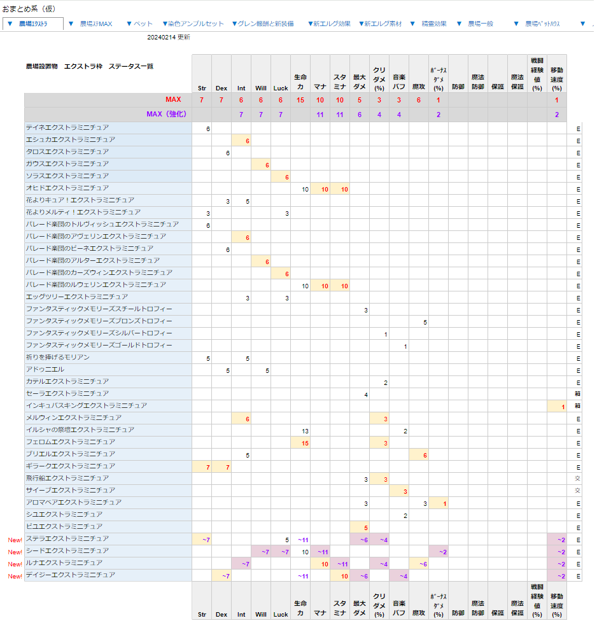Screen dimensions: 597x637
Task: Click the 20240214 更新 date text
Action: click(169, 37)
